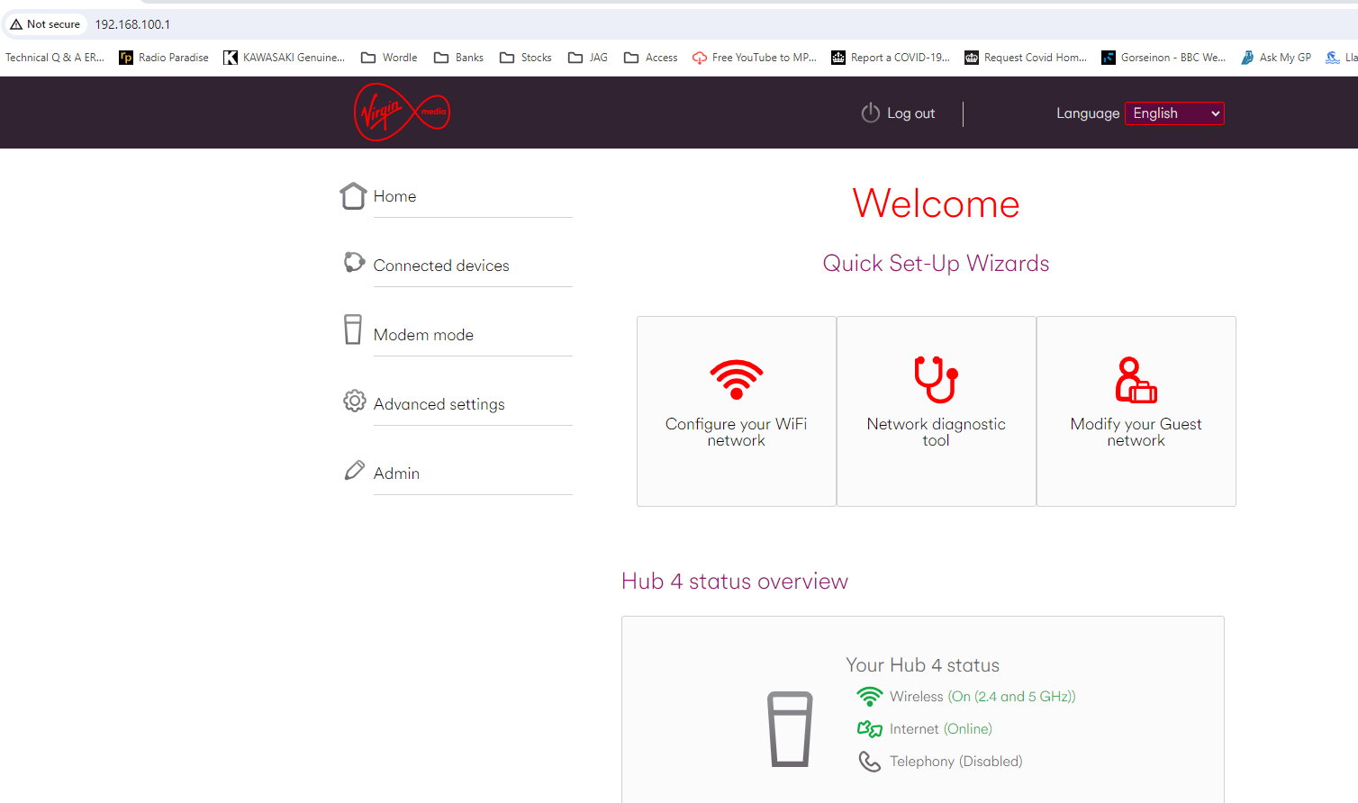
Task: Click the address bar showing 192.168.100.1
Action: click(131, 24)
